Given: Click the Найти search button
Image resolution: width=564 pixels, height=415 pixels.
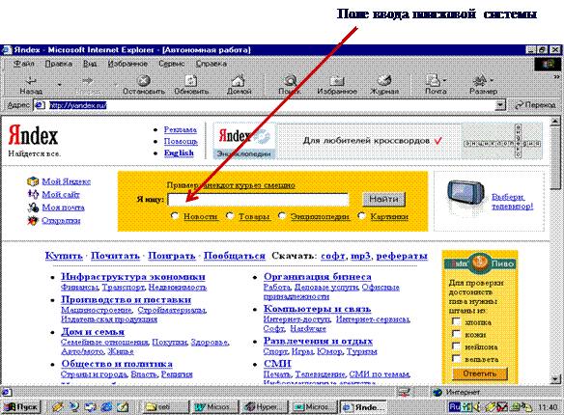Looking at the screenshot, I should point(383,199).
